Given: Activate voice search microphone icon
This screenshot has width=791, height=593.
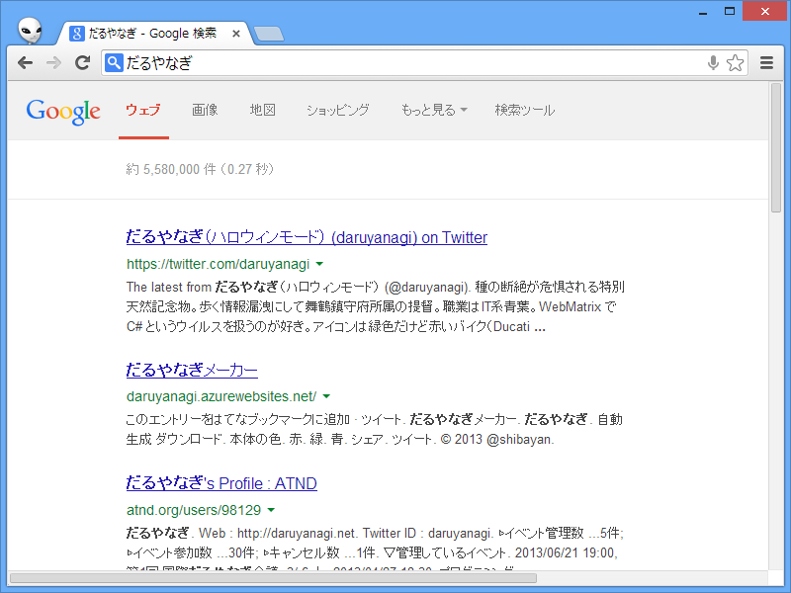Looking at the screenshot, I should [713, 63].
